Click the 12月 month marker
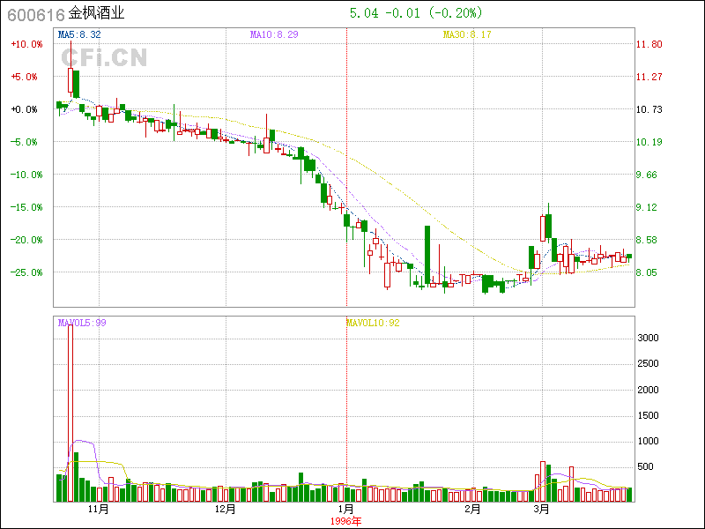 click(226, 509)
